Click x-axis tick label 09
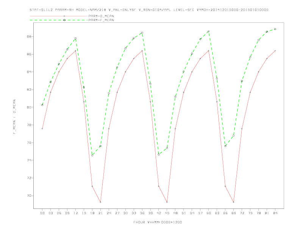 click(x=67, y=213)
